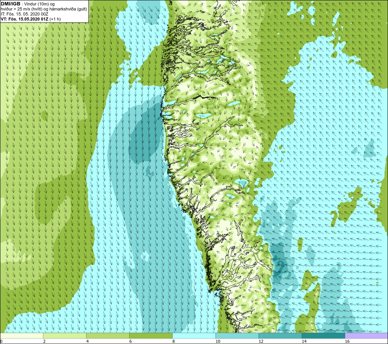The height and width of the screenshot is (344, 388).
Task: Click the legend scale label 2
Action: tap(44, 342)
